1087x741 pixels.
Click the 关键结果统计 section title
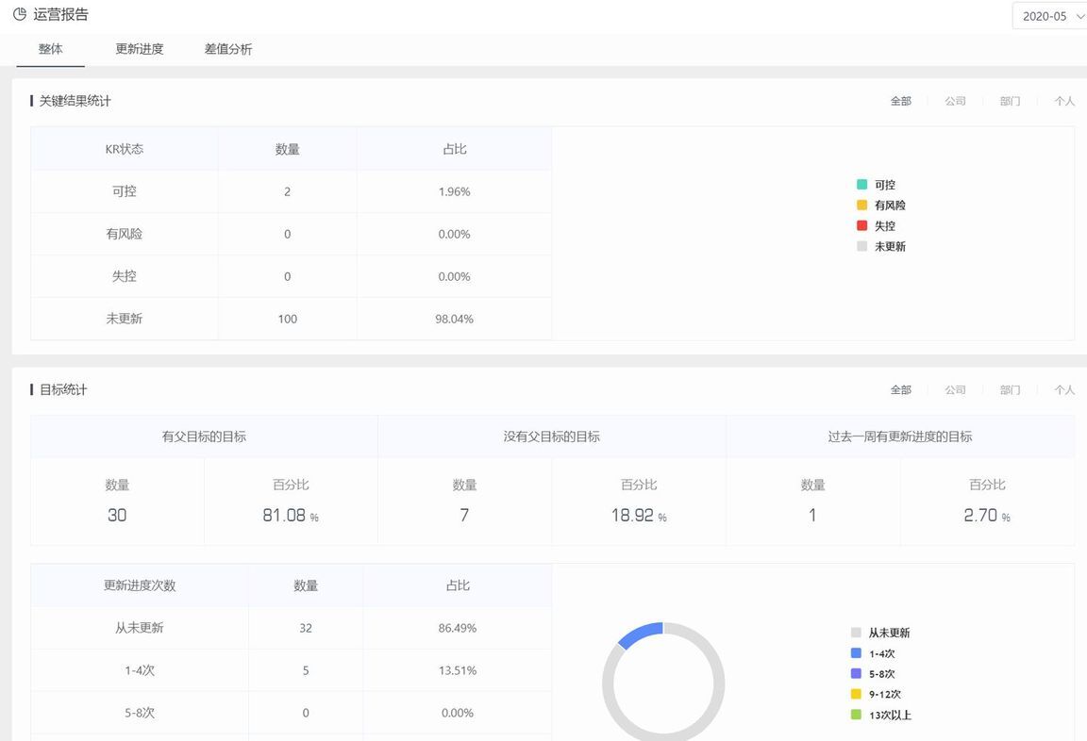click(x=75, y=101)
